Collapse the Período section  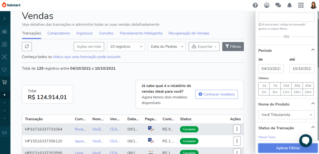tap(313, 50)
